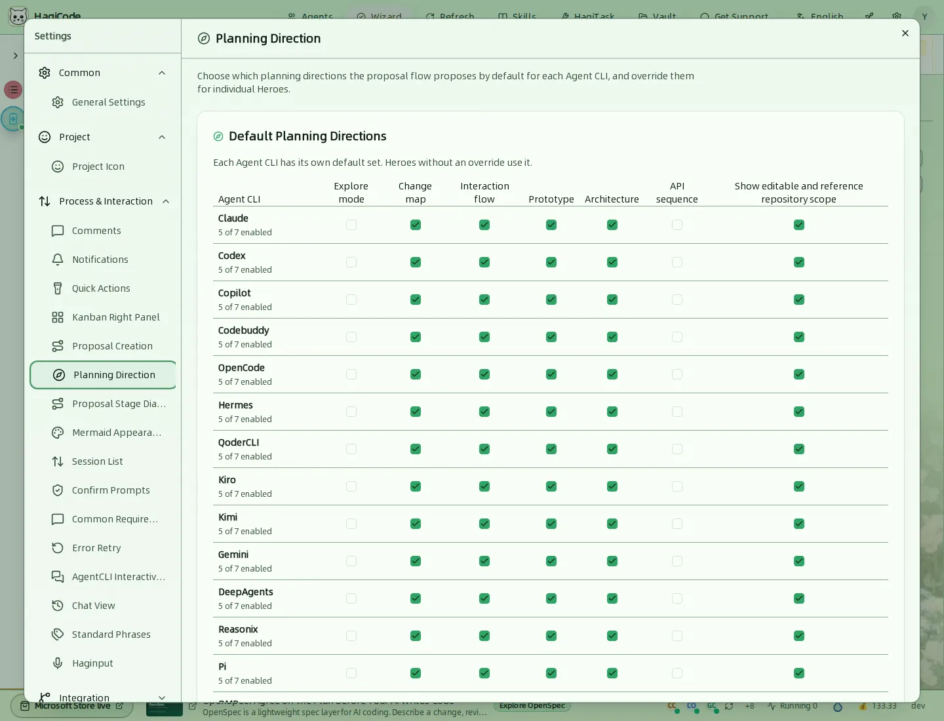Viewport: 944px width, 721px height.
Task: Click the Notifications bell icon
Action: (58, 260)
